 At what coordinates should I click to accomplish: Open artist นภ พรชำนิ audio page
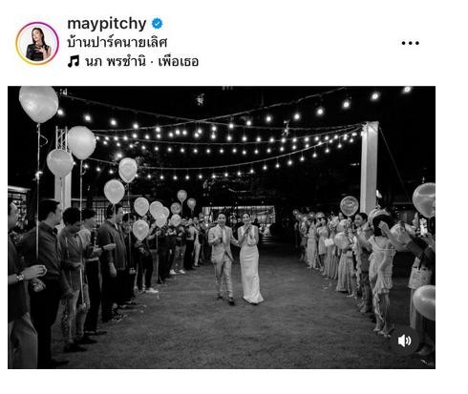point(116,61)
